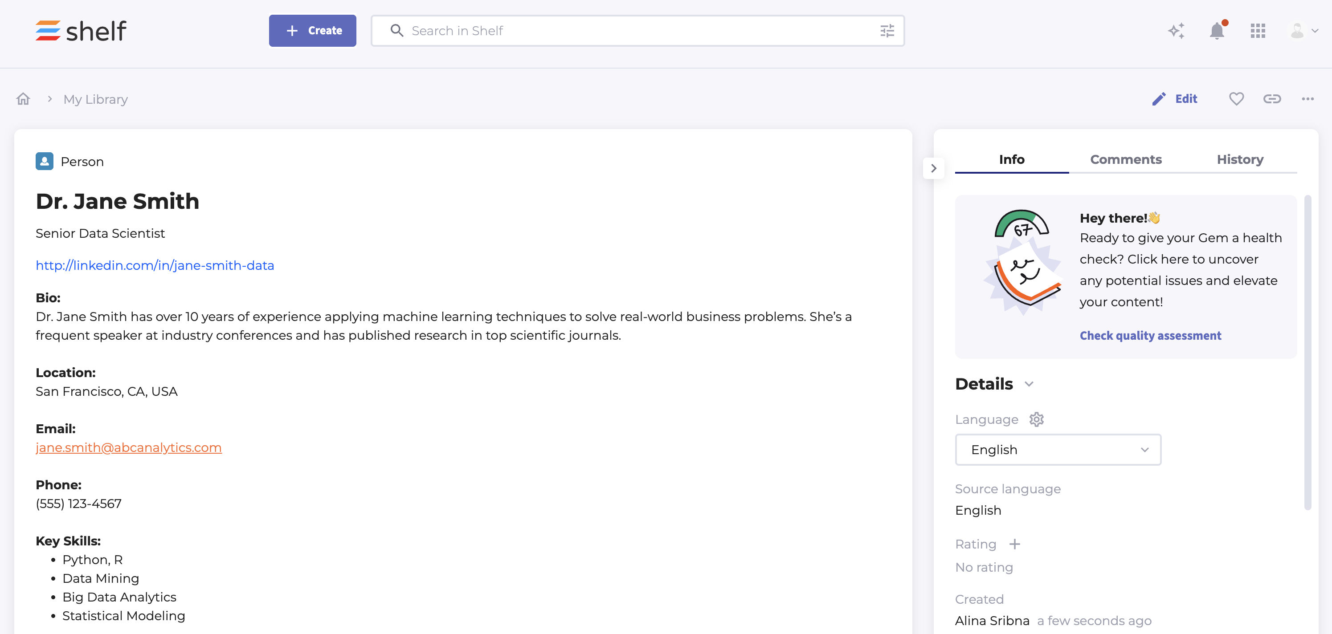Click the home breadcrumb icon

tap(23, 99)
